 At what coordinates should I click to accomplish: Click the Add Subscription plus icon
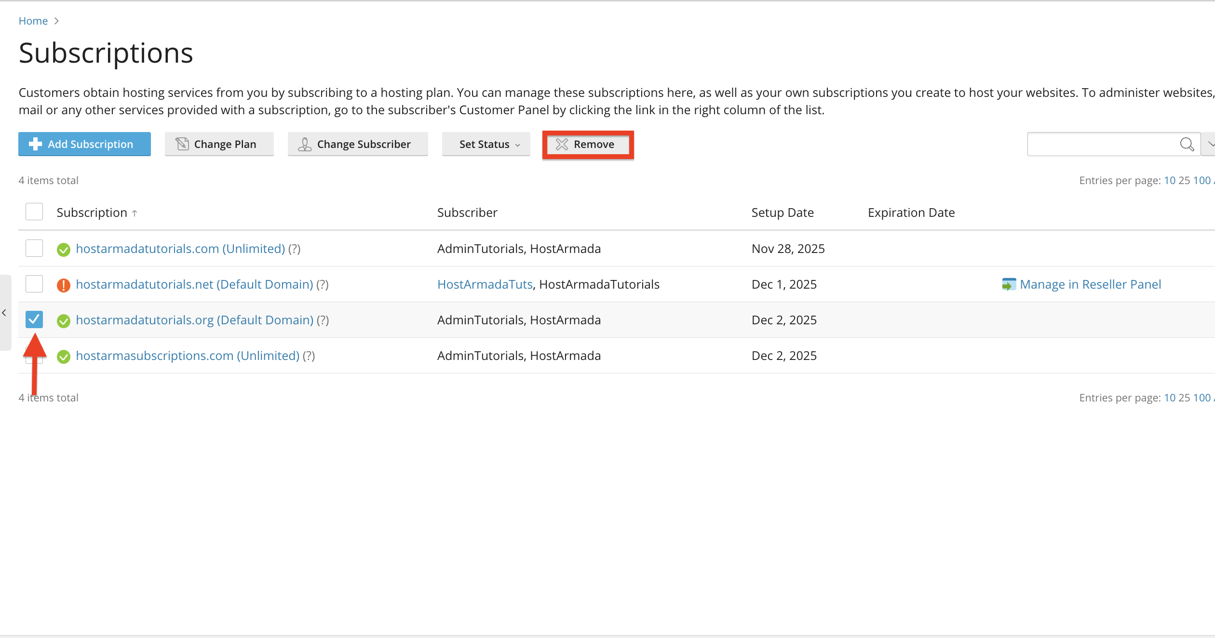[x=35, y=144]
